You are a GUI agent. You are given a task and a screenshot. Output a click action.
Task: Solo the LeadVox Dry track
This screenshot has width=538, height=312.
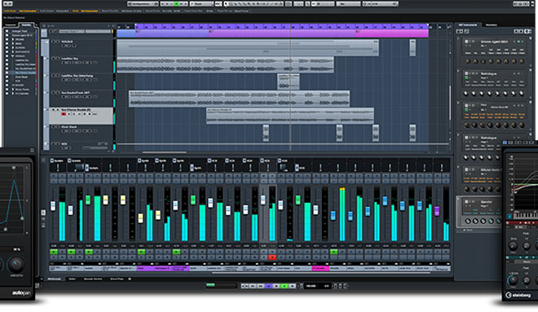coord(58,59)
